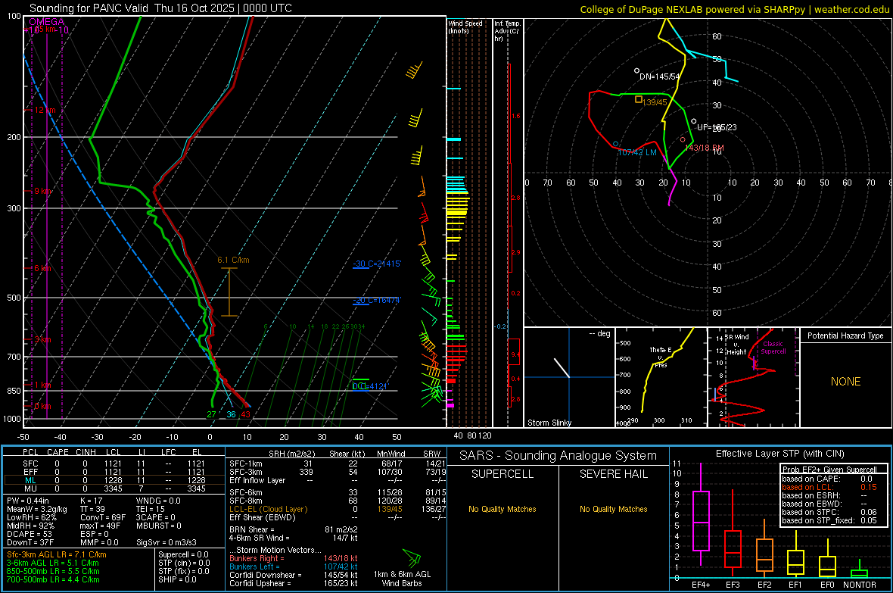Click the 'WNDG = 0.0' value

coord(158,501)
